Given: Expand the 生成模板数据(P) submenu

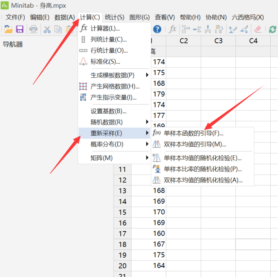Looking at the screenshot, I should (x=114, y=75).
